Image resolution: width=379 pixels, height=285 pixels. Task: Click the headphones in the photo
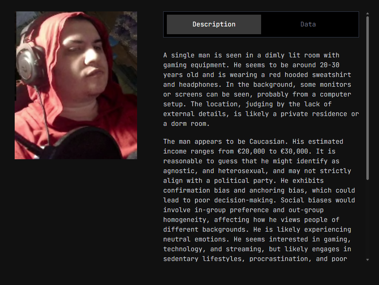click(x=30, y=63)
